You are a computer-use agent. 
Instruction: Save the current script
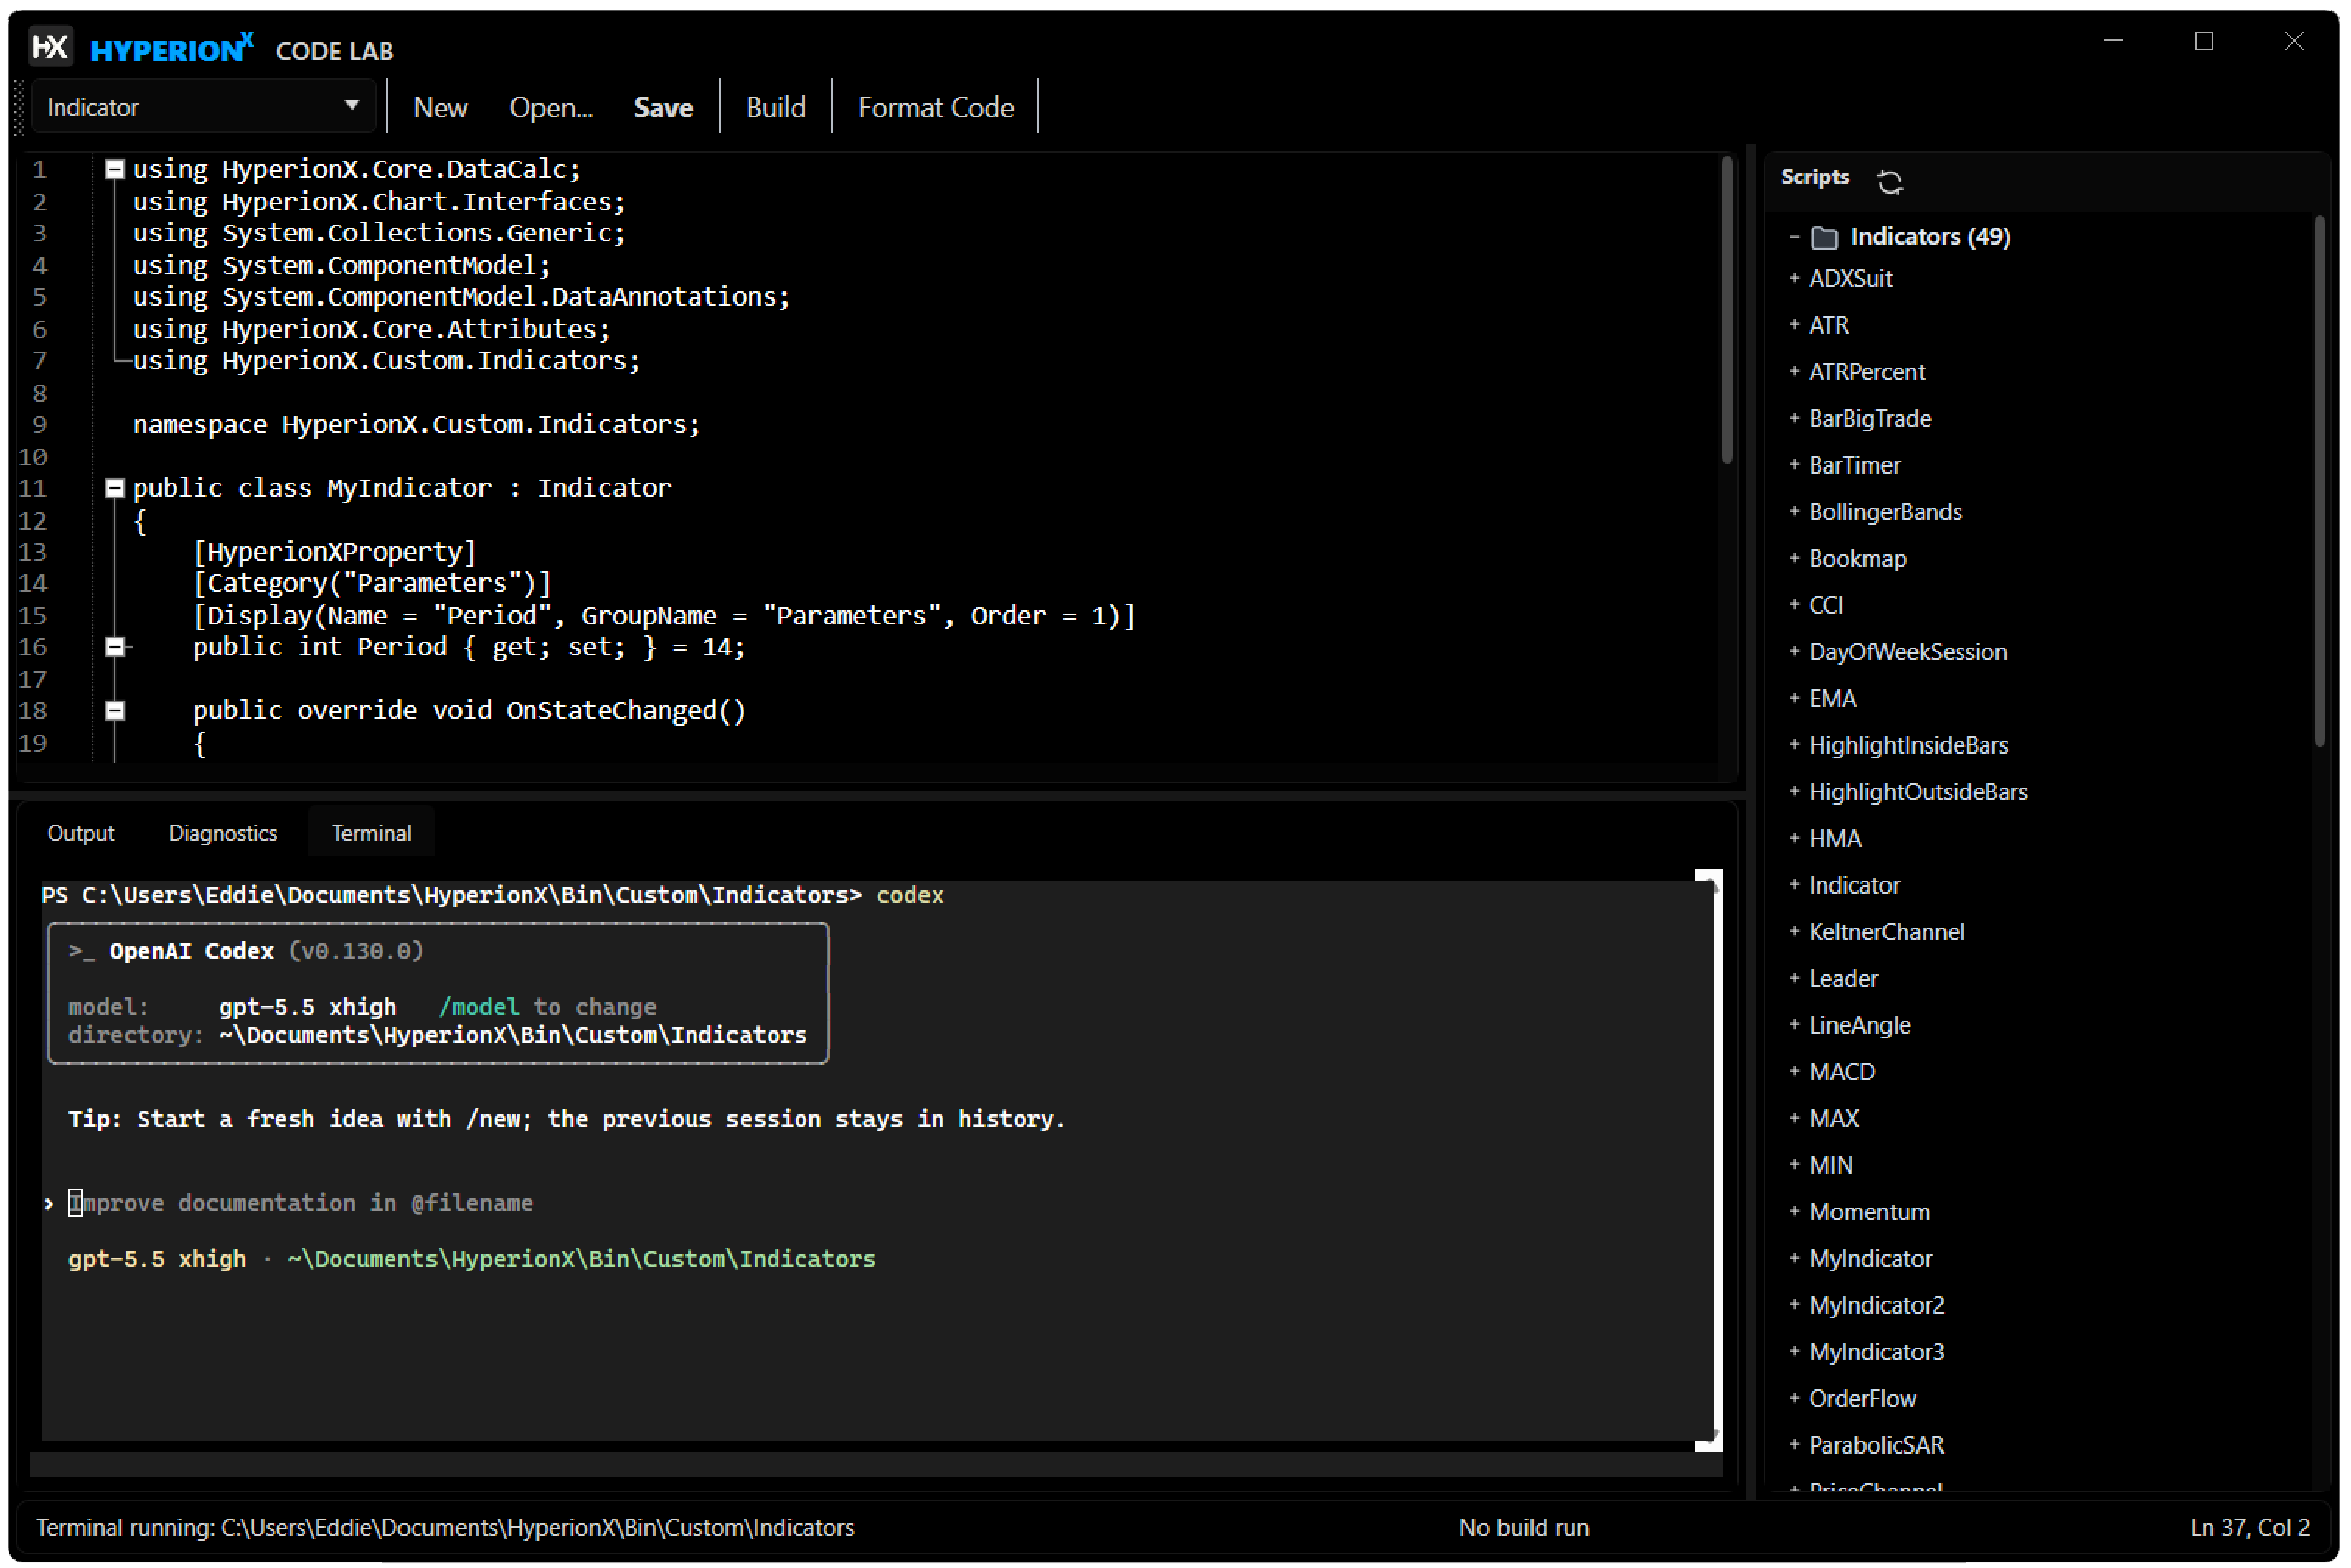[662, 107]
